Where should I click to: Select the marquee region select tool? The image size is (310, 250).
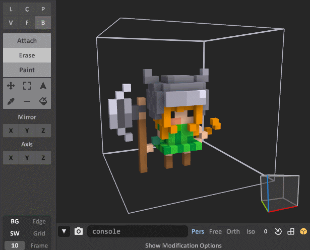click(x=27, y=86)
